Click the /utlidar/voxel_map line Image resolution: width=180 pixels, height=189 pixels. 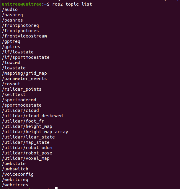(x=26, y=158)
